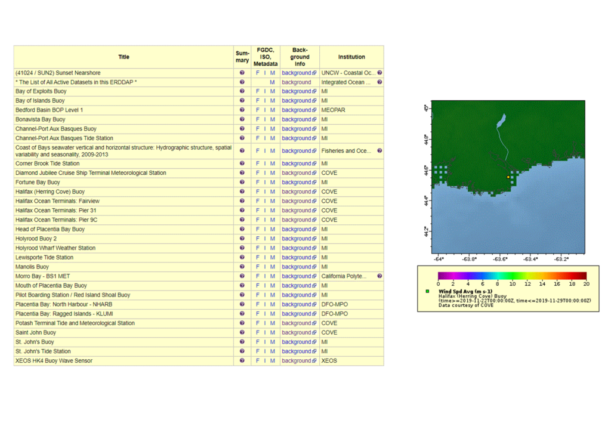Show summary for Head of Placentia Bay Buoy
Image resolution: width=611 pixels, height=423 pixels.
point(242,230)
